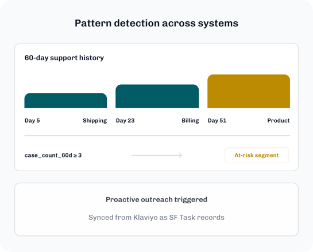Screen dimensions: 313x252
Task: Click the 'Shipping' label
Action: click(95, 121)
